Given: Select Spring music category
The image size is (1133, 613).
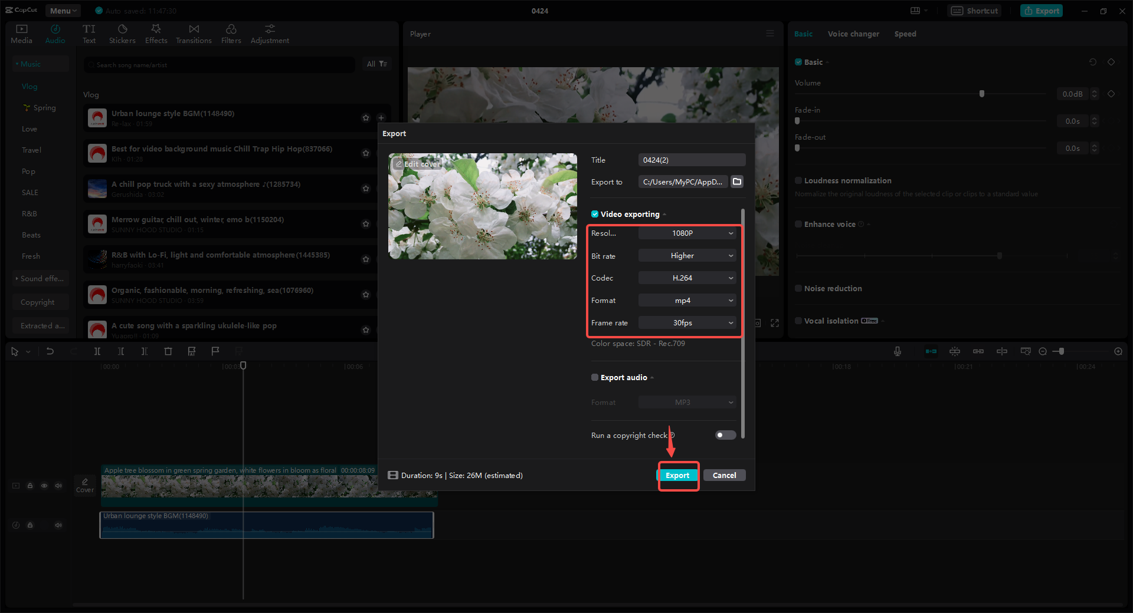Looking at the screenshot, I should 40,108.
